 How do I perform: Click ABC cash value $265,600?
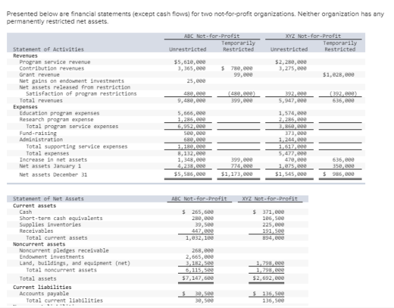point(198,212)
